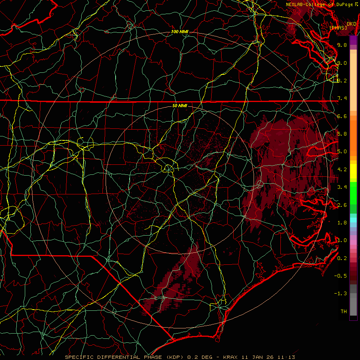The image size is (360, 360).
Task: Pick the pink swatch beside 1.0
Action: (x=353, y=242)
